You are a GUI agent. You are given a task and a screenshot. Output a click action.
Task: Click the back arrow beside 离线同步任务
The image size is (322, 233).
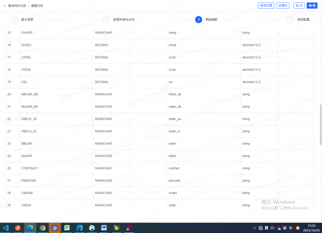point(5,6)
